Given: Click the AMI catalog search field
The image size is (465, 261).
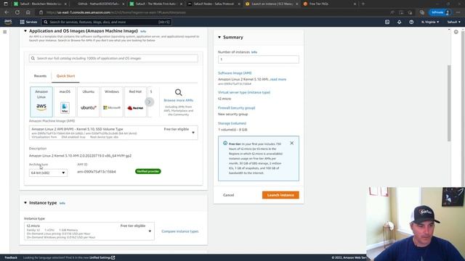Looking at the screenshot, I should pos(113,58).
